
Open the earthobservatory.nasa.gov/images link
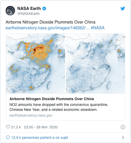[x=47, y=28]
